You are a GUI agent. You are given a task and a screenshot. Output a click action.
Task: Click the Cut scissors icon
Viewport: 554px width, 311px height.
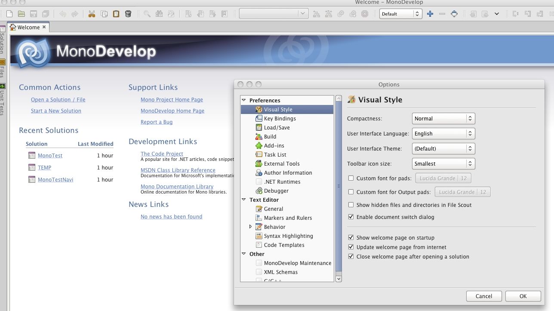(x=92, y=14)
